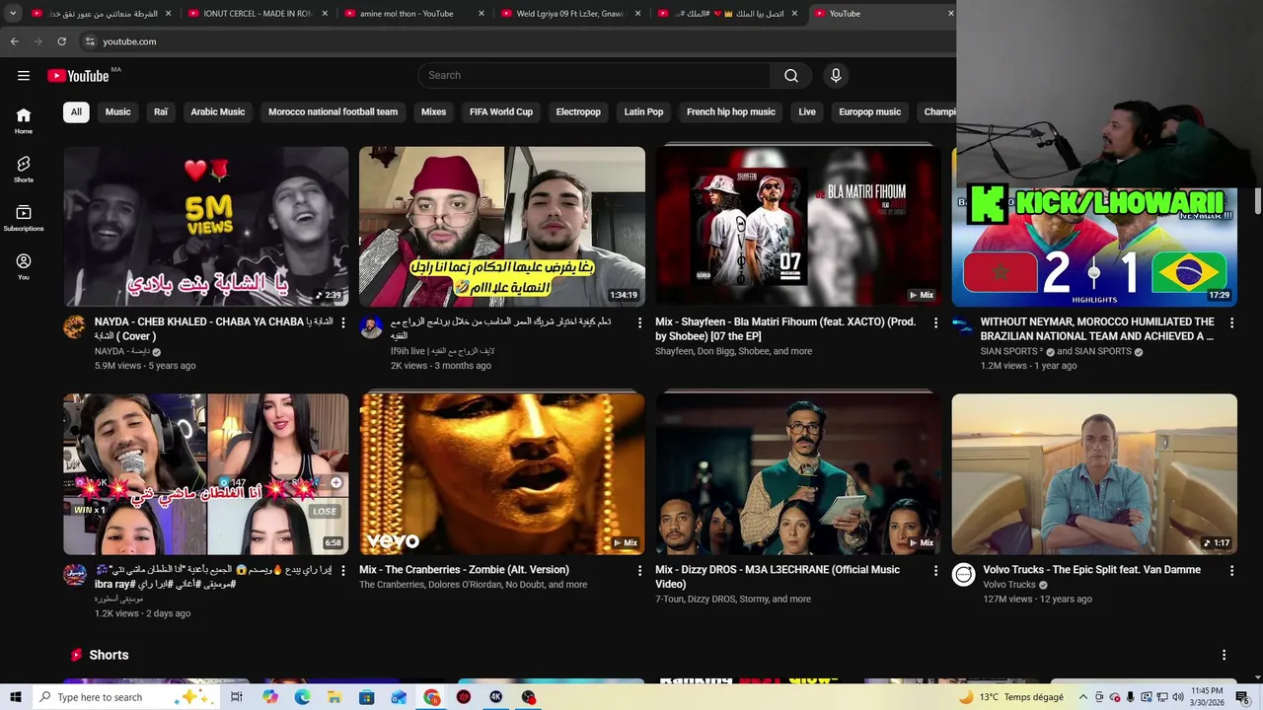Select the Raï filter chip
This screenshot has width=1263, height=710.
point(161,112)
